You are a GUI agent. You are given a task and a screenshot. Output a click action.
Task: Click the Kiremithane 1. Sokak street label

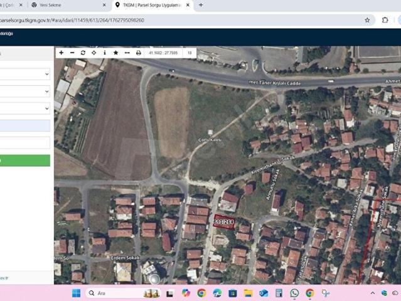click(x=273, y=165)
